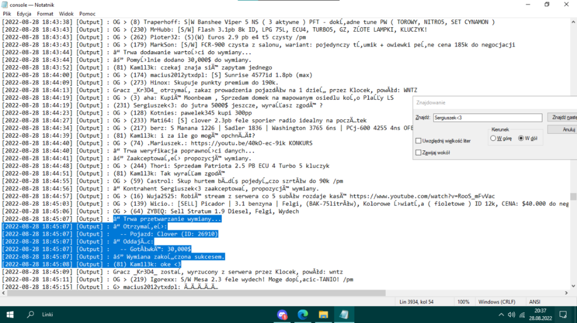Show hidden tray icons chevron
The width and height of the screenshot is (577, 323).
(501, 314)
